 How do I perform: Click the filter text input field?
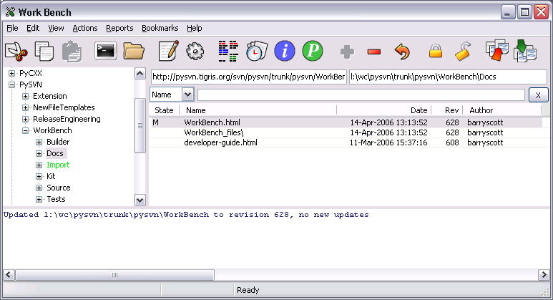(x=361, y=95)
